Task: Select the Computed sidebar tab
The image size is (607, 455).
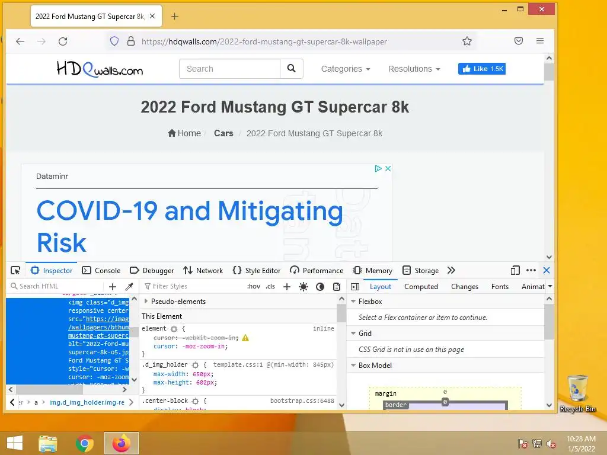Action: 421,287
